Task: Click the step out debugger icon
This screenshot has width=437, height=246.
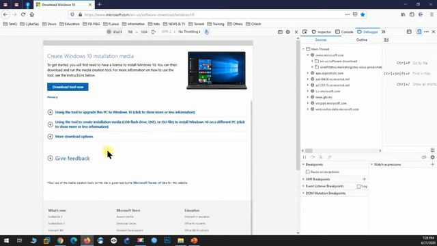Action: pyautogui.click(x=329, y=157)
